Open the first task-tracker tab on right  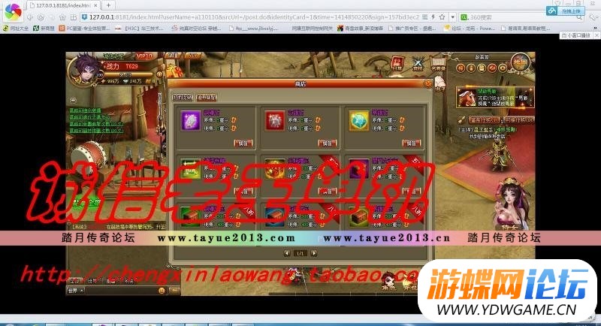tap(484, 120)
